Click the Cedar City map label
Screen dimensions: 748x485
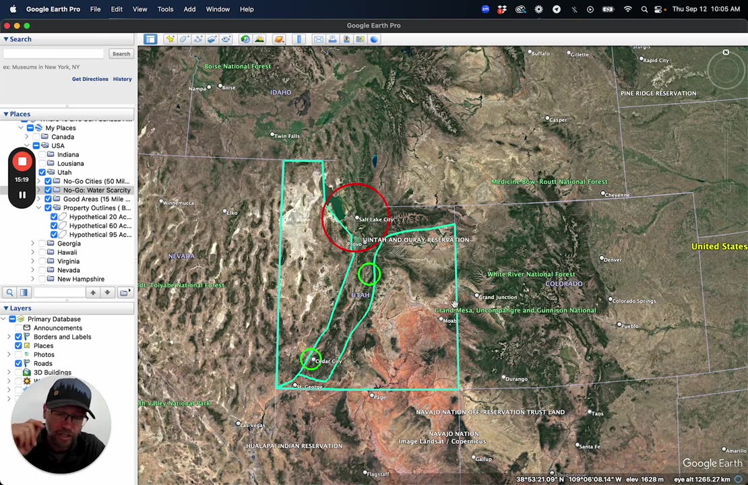pos(329,361)
